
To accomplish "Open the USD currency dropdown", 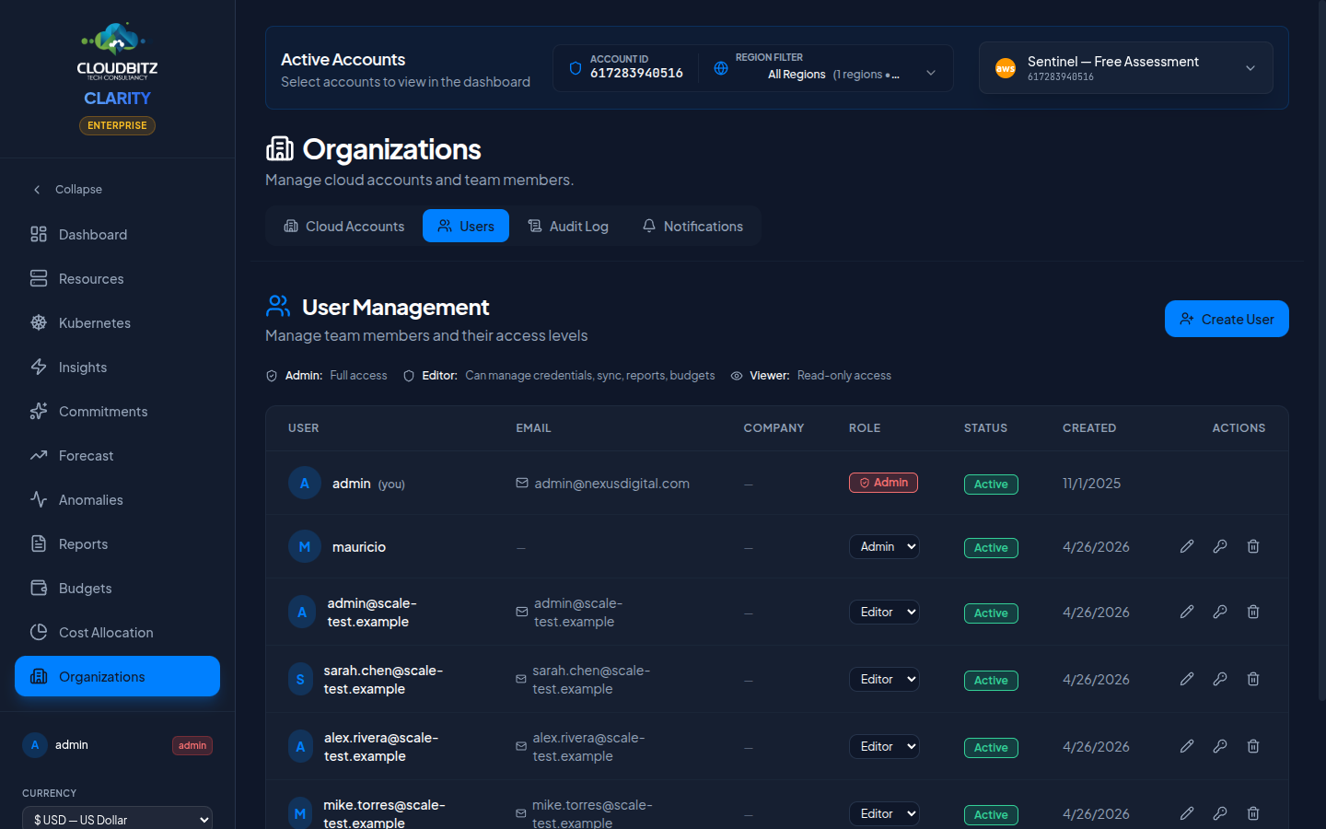I will (x=117, y=819).
